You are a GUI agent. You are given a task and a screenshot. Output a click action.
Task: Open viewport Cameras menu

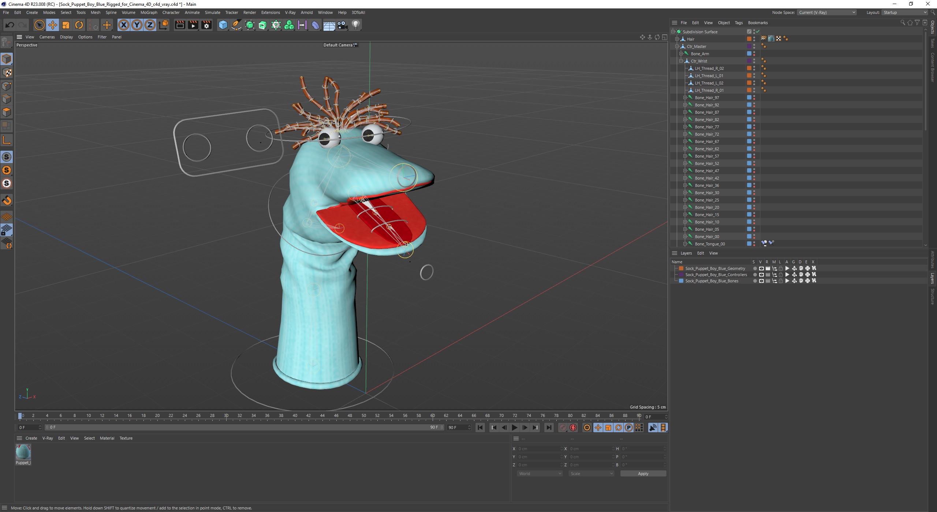(47, 37)
